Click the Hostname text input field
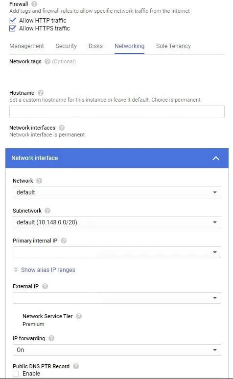Image resolution: width=233 pixels, height=379 pixels. tap(117, 111)
